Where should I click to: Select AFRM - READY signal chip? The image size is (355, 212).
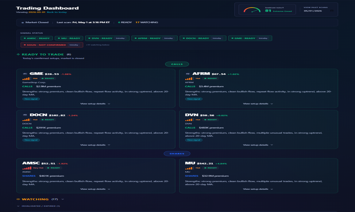pos(155,38)
